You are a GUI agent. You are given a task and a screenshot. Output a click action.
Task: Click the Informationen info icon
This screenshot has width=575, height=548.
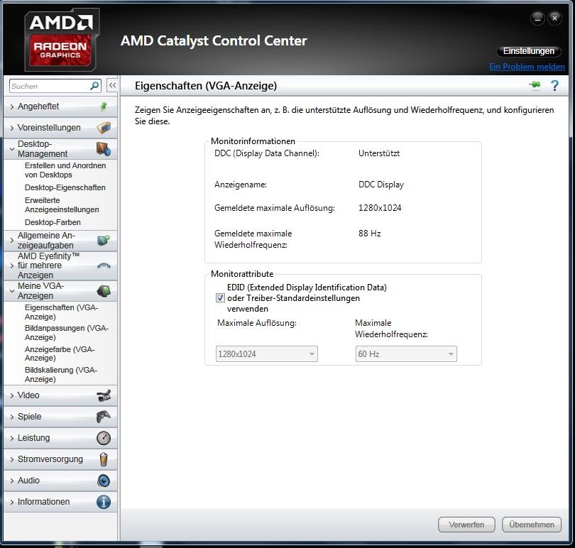pos(104,502)
